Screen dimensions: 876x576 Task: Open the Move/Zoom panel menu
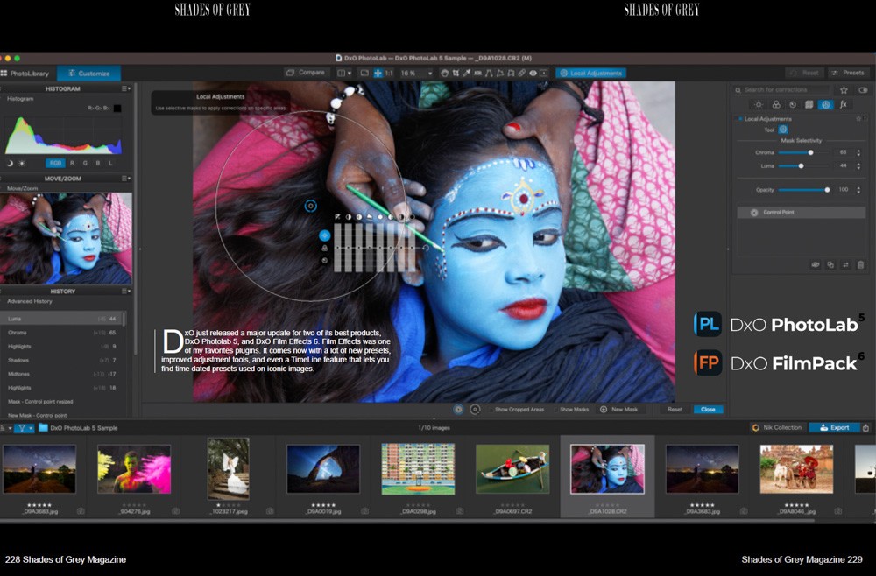coord(126,179)
